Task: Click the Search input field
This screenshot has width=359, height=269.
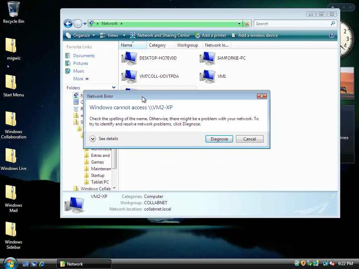Action: click(x=292, y=23)
